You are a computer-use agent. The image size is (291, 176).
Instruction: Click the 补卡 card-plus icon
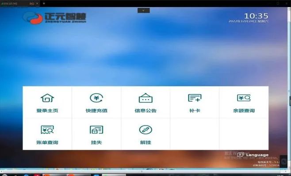pyautogui.click(x=195, y=98)
